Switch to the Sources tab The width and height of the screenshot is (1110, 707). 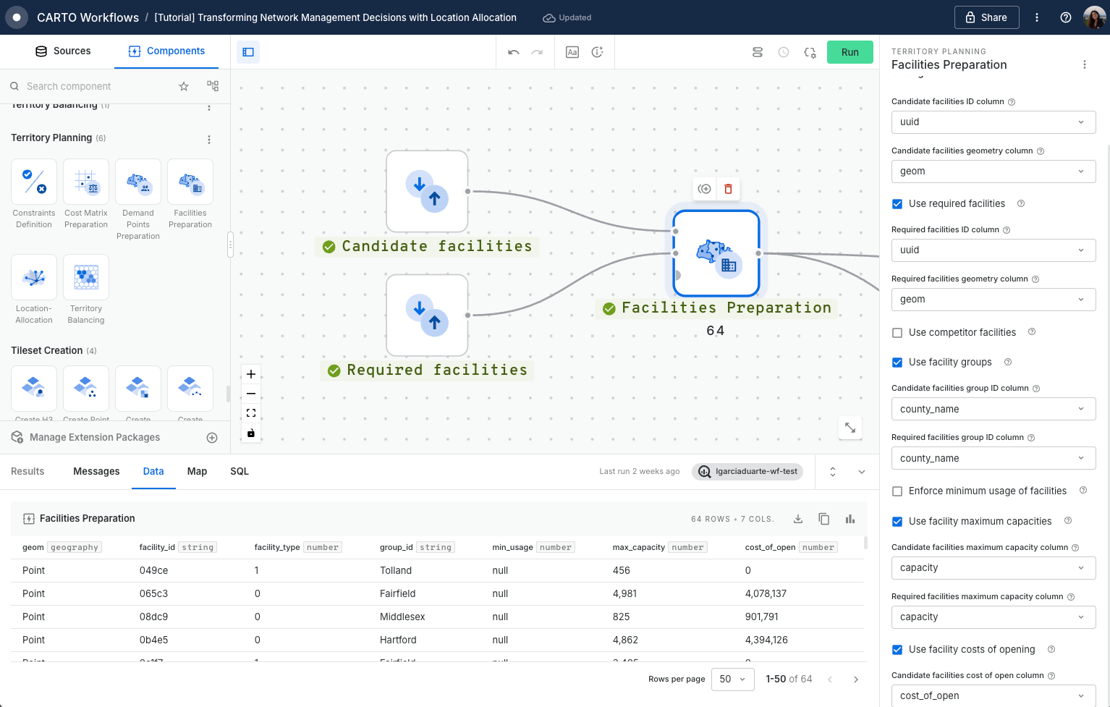pyautogui.click(x=63, y=51)
